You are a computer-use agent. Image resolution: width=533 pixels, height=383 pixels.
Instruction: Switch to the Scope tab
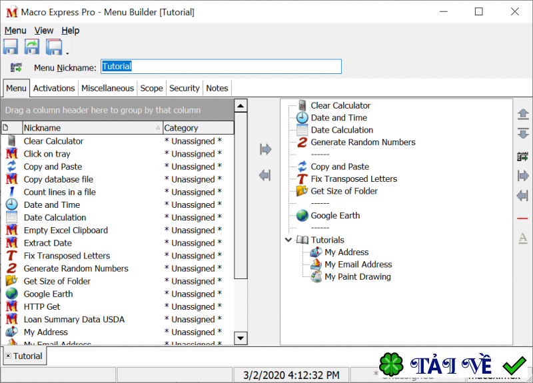pyautogui.click(x=152, y=89)
